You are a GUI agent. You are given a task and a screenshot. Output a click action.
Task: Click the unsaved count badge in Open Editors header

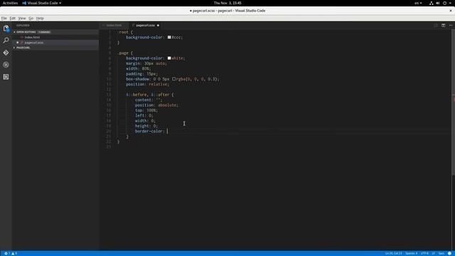[x=44, y=32]
